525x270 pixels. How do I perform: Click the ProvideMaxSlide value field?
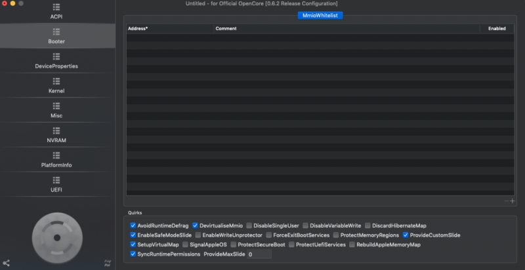(259, 254)
